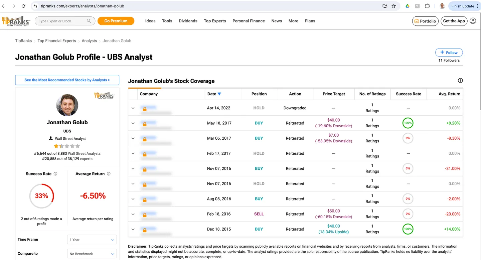Sort by Success Rate column header
This screenshot has width=481, height=260.
409,94
